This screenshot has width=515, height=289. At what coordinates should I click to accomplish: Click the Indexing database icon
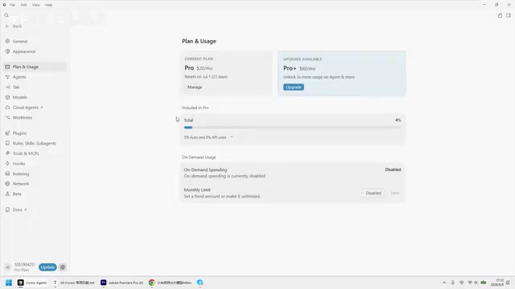click(7, 173)
